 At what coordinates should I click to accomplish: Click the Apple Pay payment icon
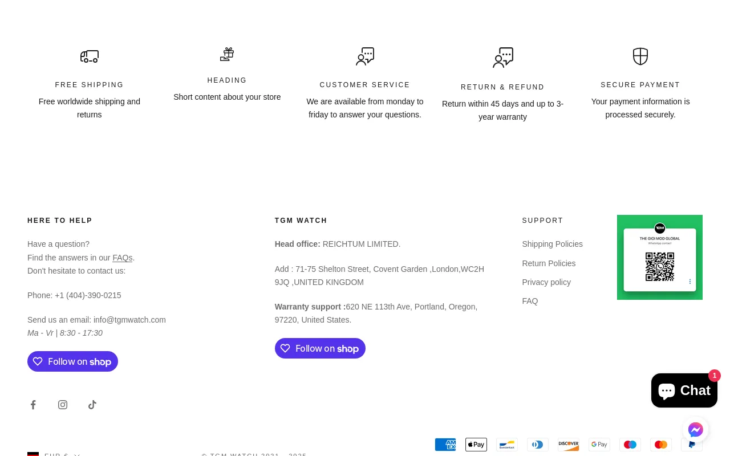coord(476,445)
